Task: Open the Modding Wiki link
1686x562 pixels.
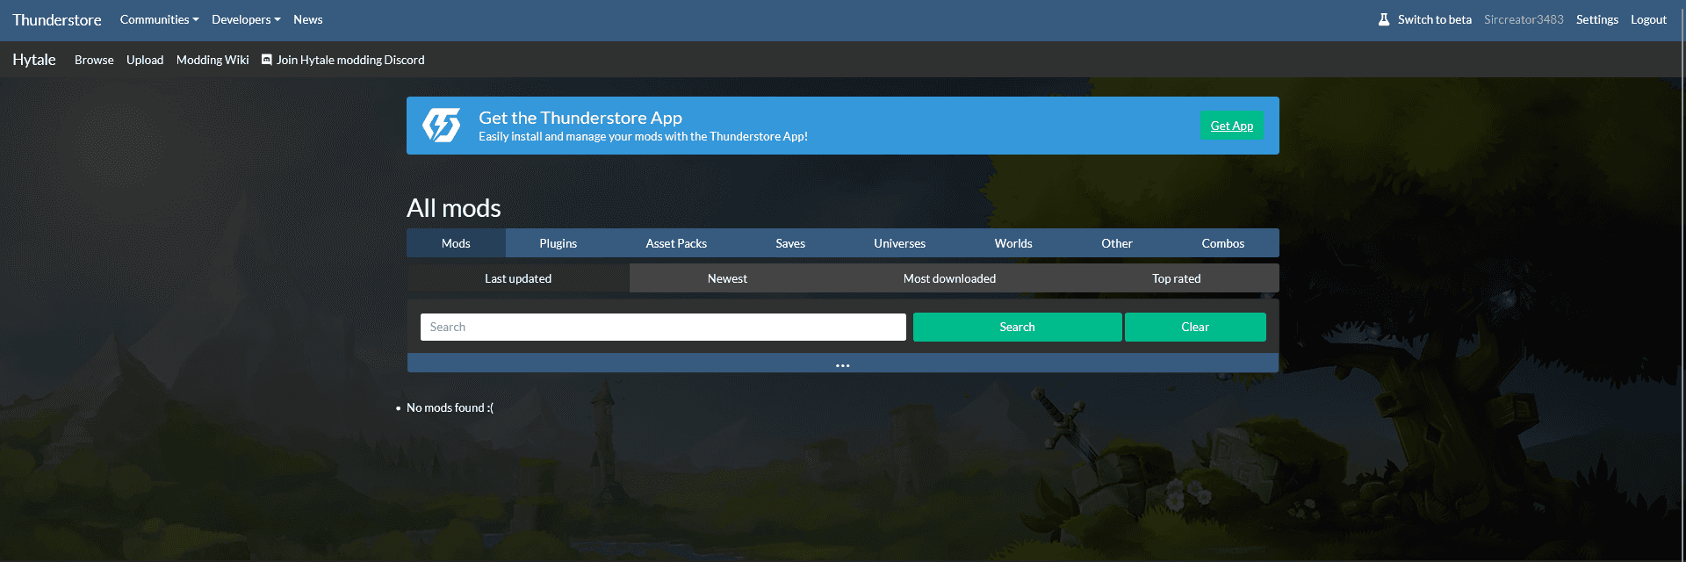Action: click(x=213, y=60)
